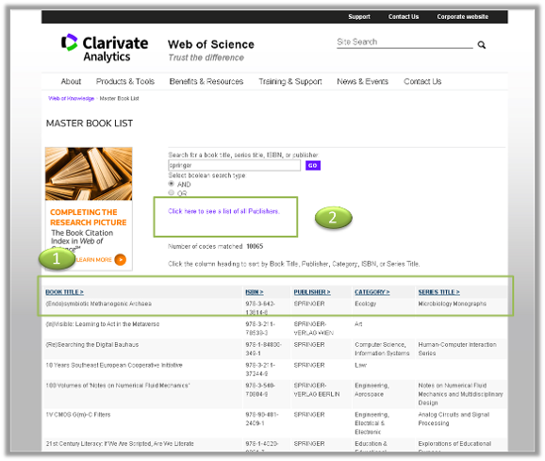Image resolution: width=545 pixels, height=461 pixels.
Task: Click 100 Volumes of Notes on Numerical title
Action: click(x=118, y=386)
